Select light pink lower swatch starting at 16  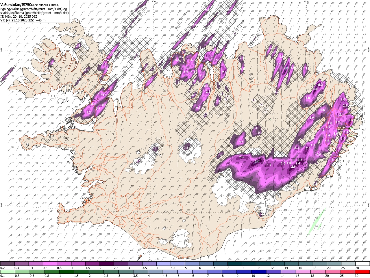click(x=303, y=272)
